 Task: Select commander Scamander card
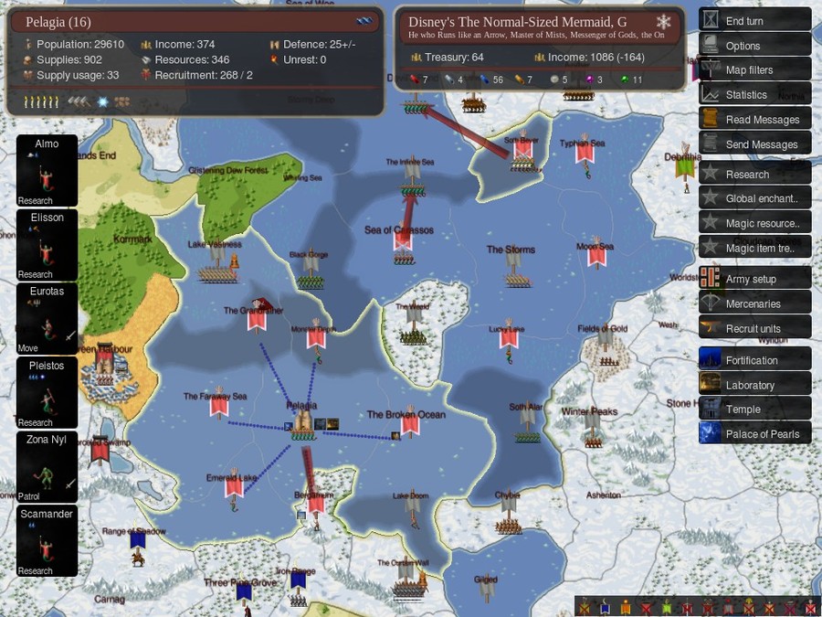click(47, 541)
